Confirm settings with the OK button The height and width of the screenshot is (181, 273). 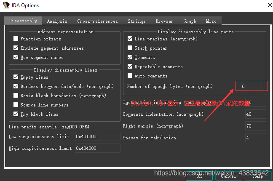[199, 176]
